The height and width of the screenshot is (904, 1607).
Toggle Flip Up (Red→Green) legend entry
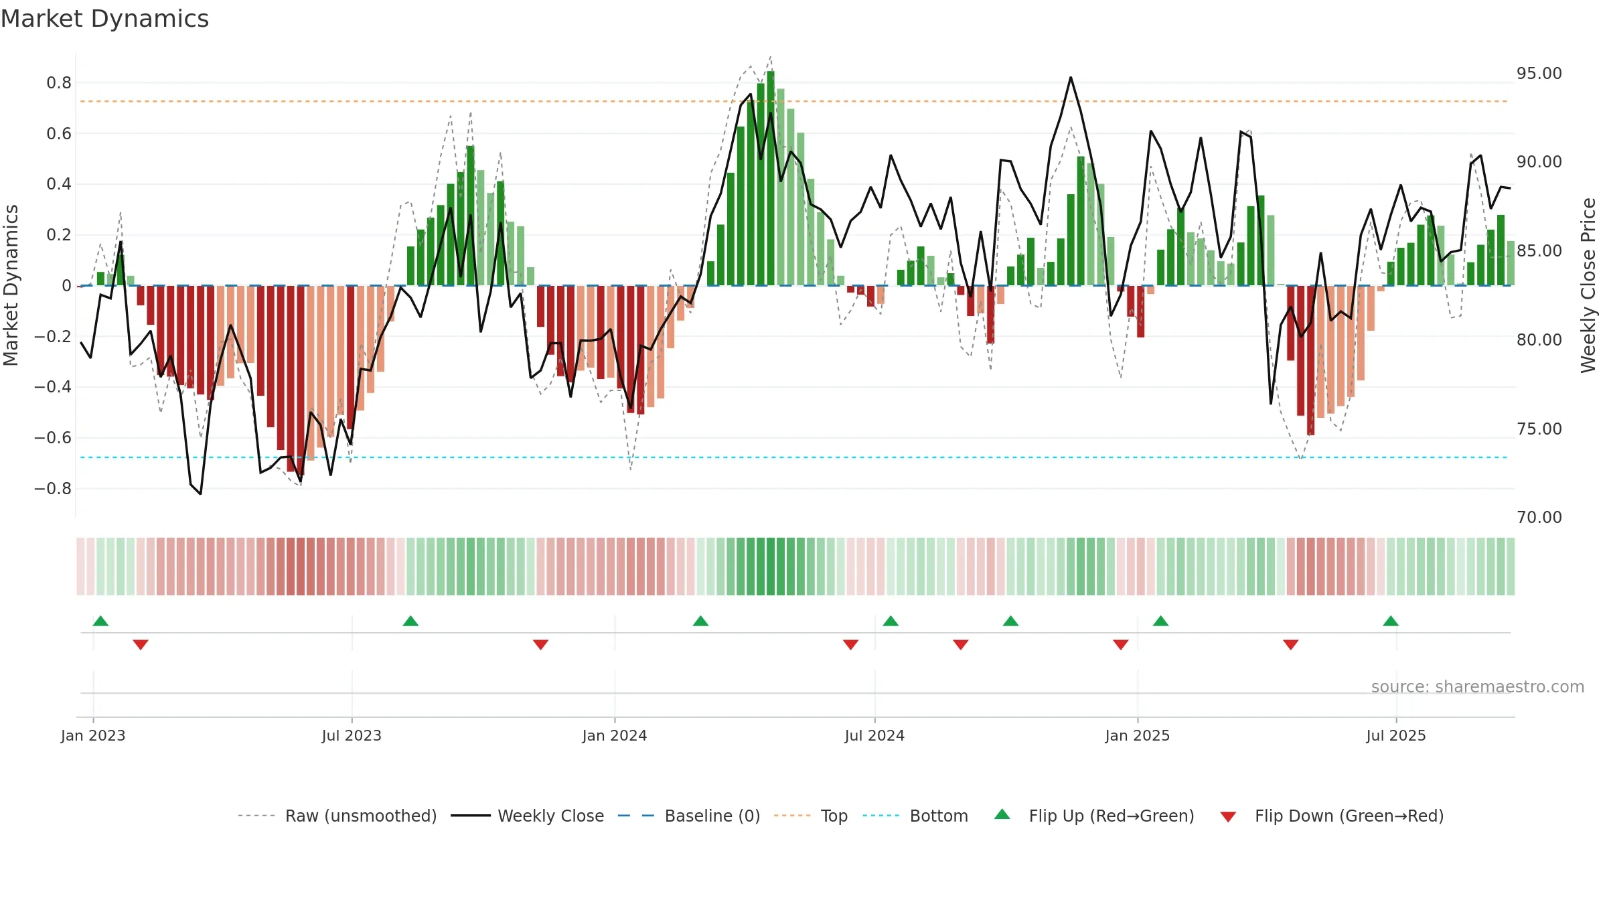pos(1094,816)
